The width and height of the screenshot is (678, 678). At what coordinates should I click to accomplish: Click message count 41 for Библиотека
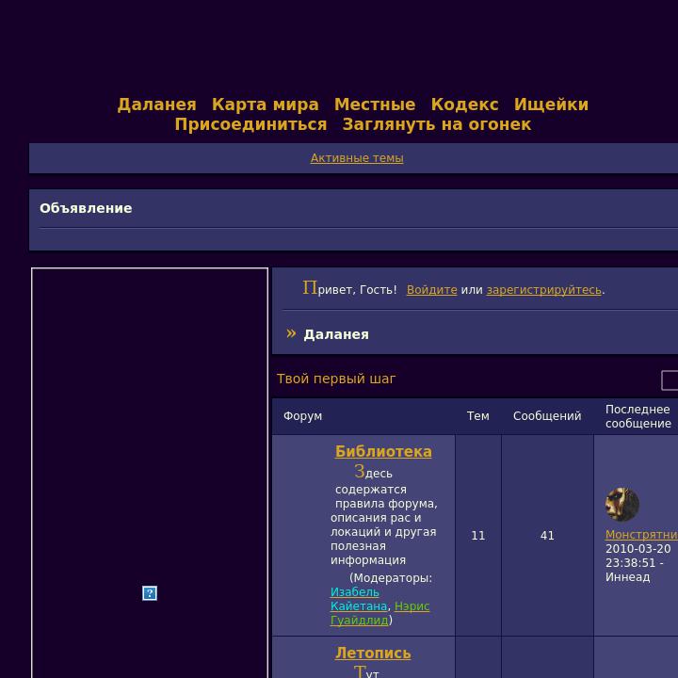547,536
